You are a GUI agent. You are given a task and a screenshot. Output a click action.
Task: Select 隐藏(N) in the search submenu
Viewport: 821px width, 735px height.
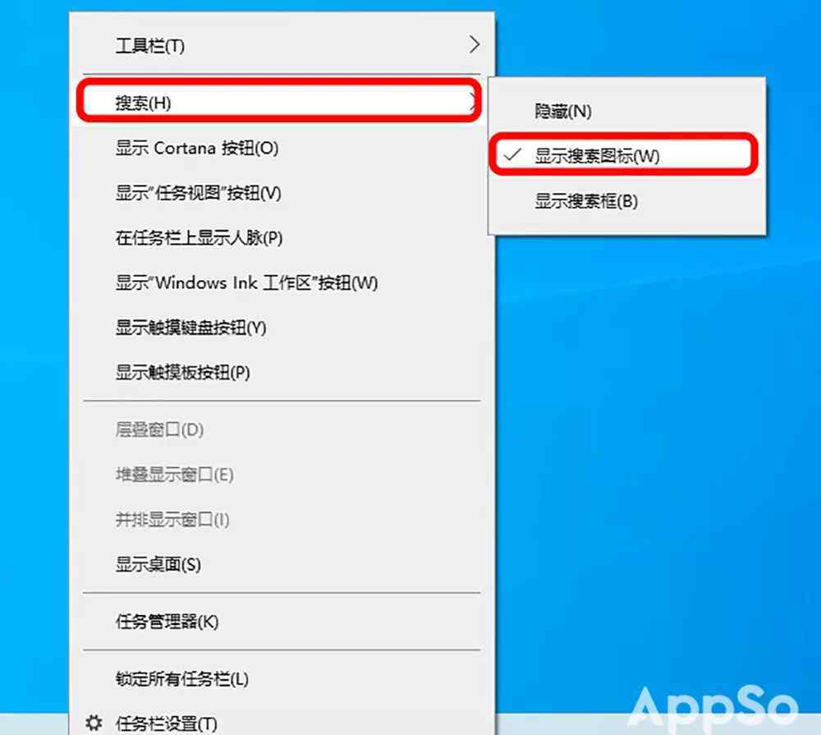[x=626, y=111]
